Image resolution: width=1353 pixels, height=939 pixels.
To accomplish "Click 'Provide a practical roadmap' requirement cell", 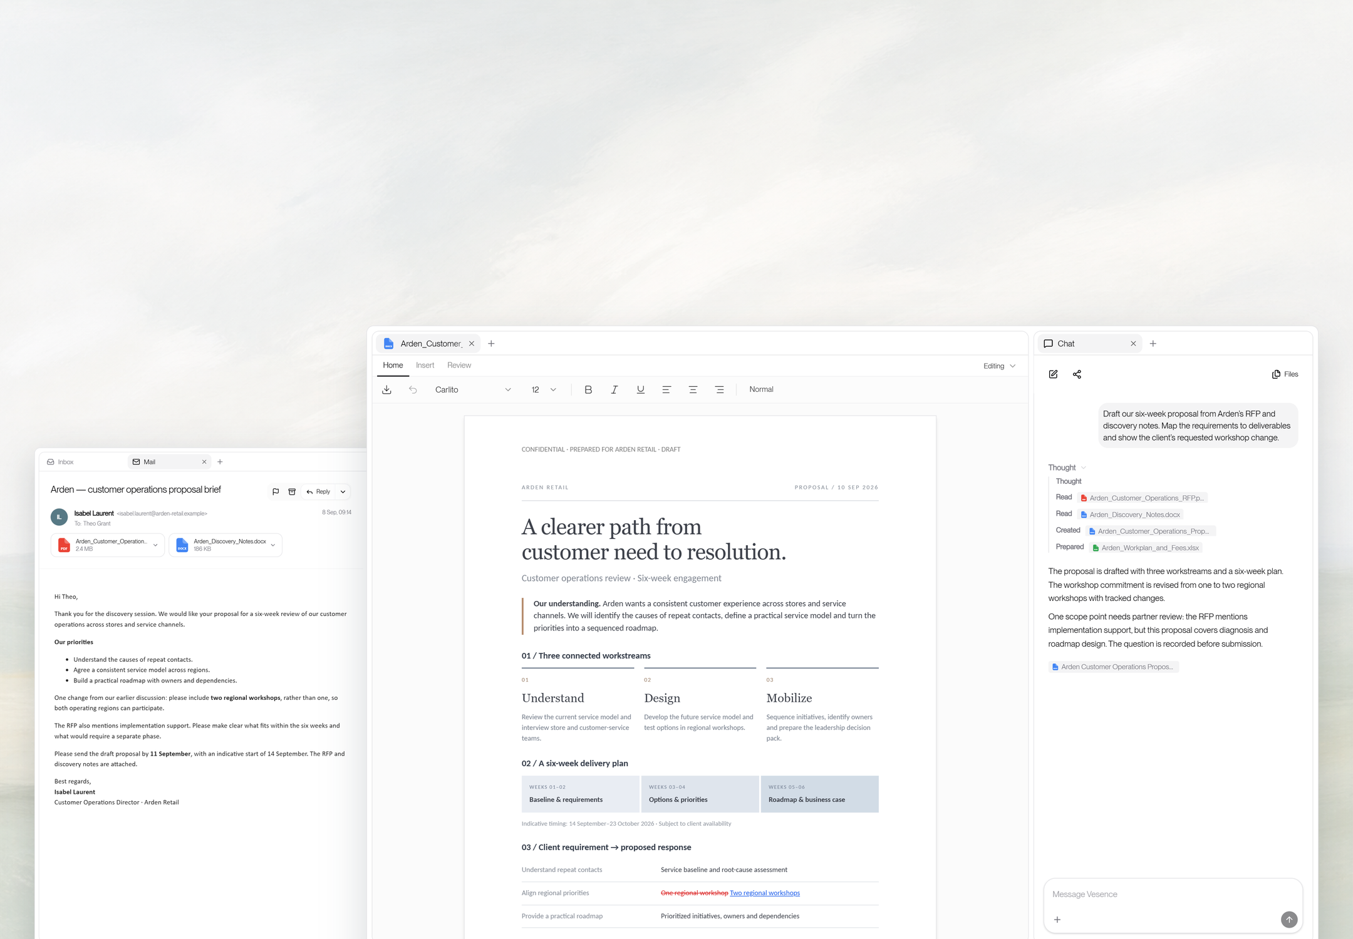I will point(562,916).
